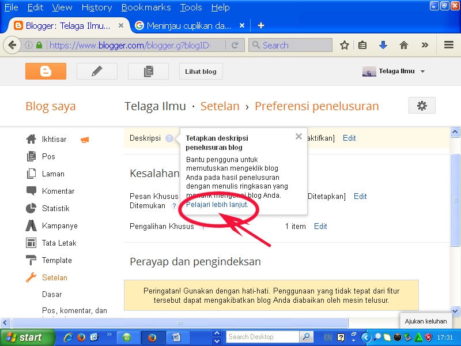The height and width of the screenshot is (346, 461).
Task: Open downloads via the blue arrow icon
Action: [383, 45]
